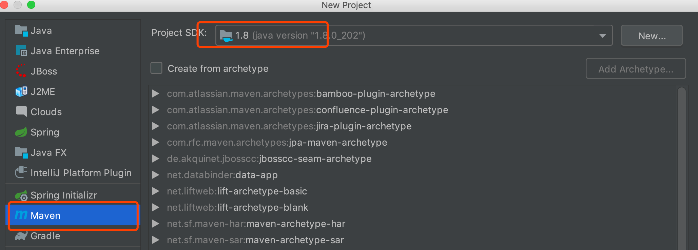Click the Java project type icon
The image size is (698, 250).
(21, 31)
